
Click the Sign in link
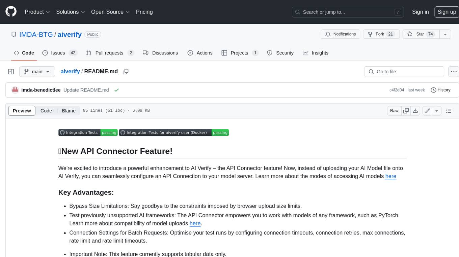(420, 12)
